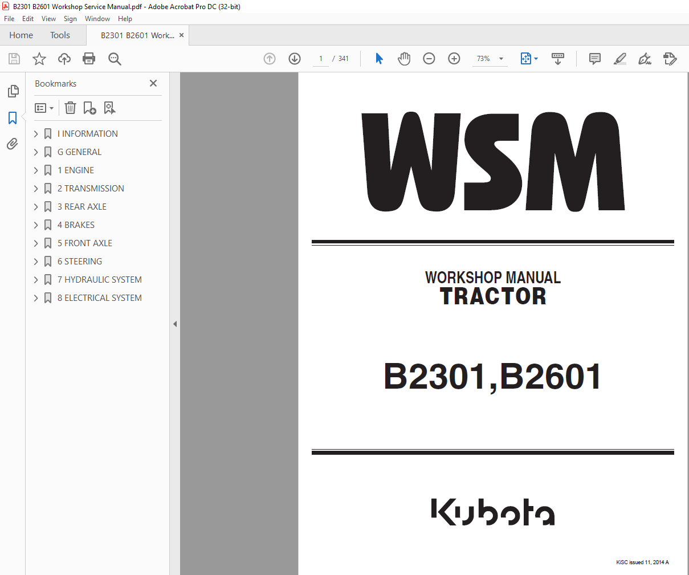
Task: Expand the 5 FRONT AXLE bookmark
Action: click(36, 243)
